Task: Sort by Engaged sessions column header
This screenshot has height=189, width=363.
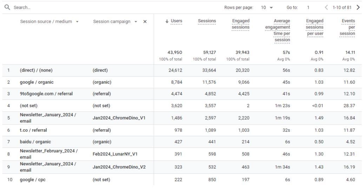Action: [240, 24]
